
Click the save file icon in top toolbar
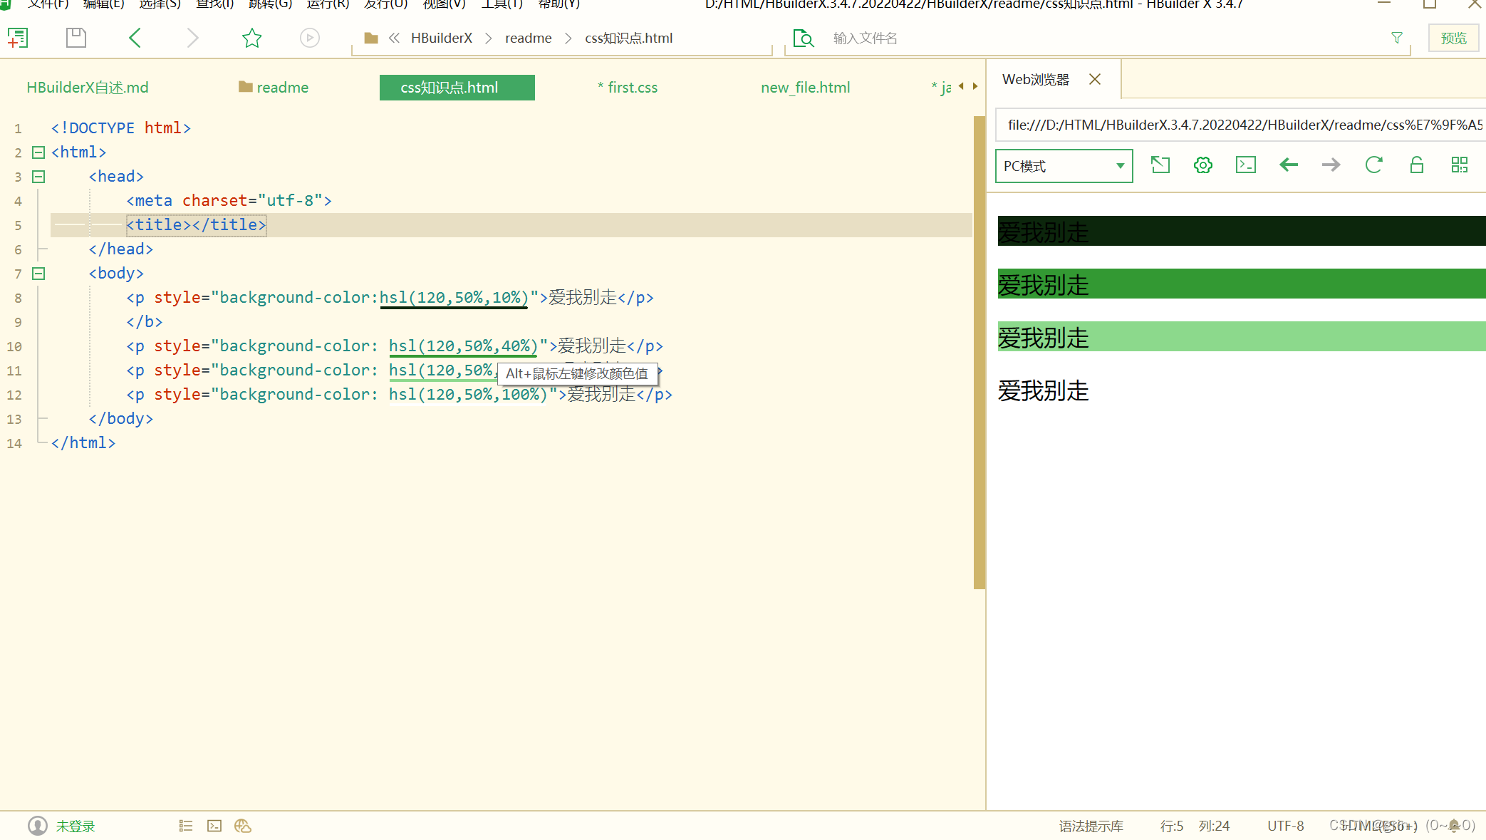pyautogui.click(x=76, y=38)
